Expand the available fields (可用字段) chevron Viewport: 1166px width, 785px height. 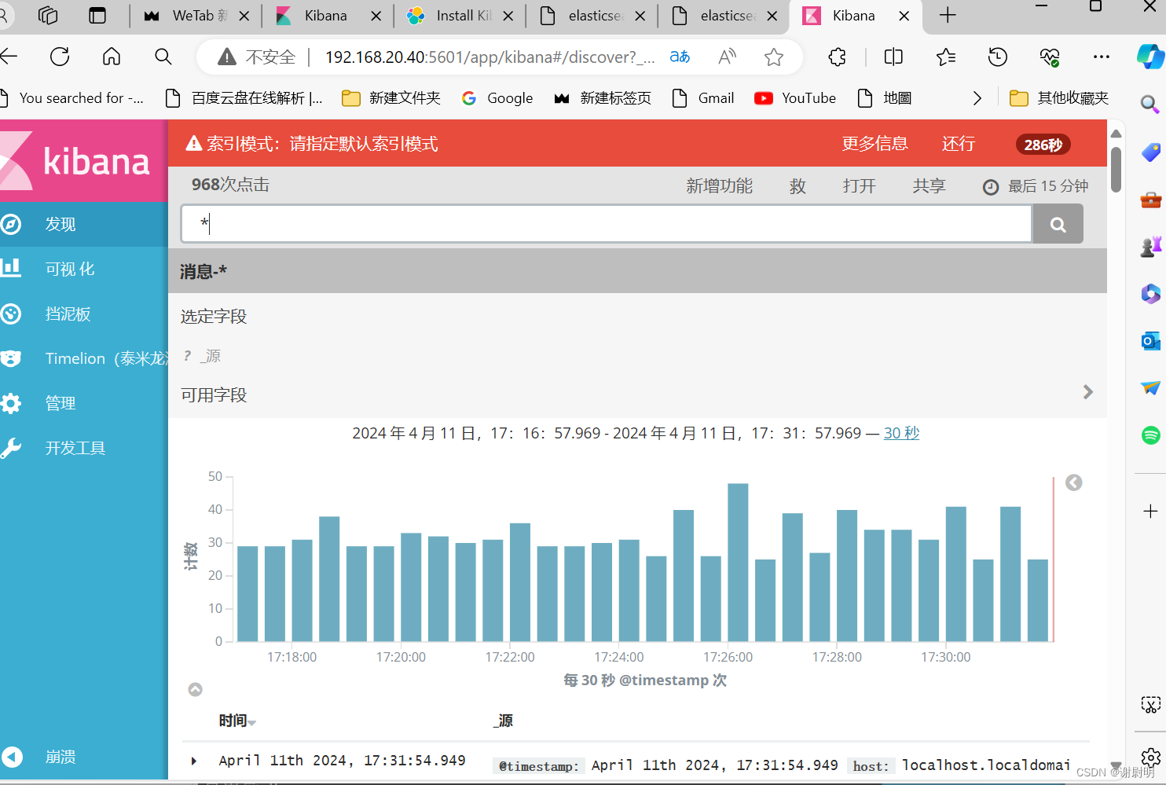coord(1087,392)
